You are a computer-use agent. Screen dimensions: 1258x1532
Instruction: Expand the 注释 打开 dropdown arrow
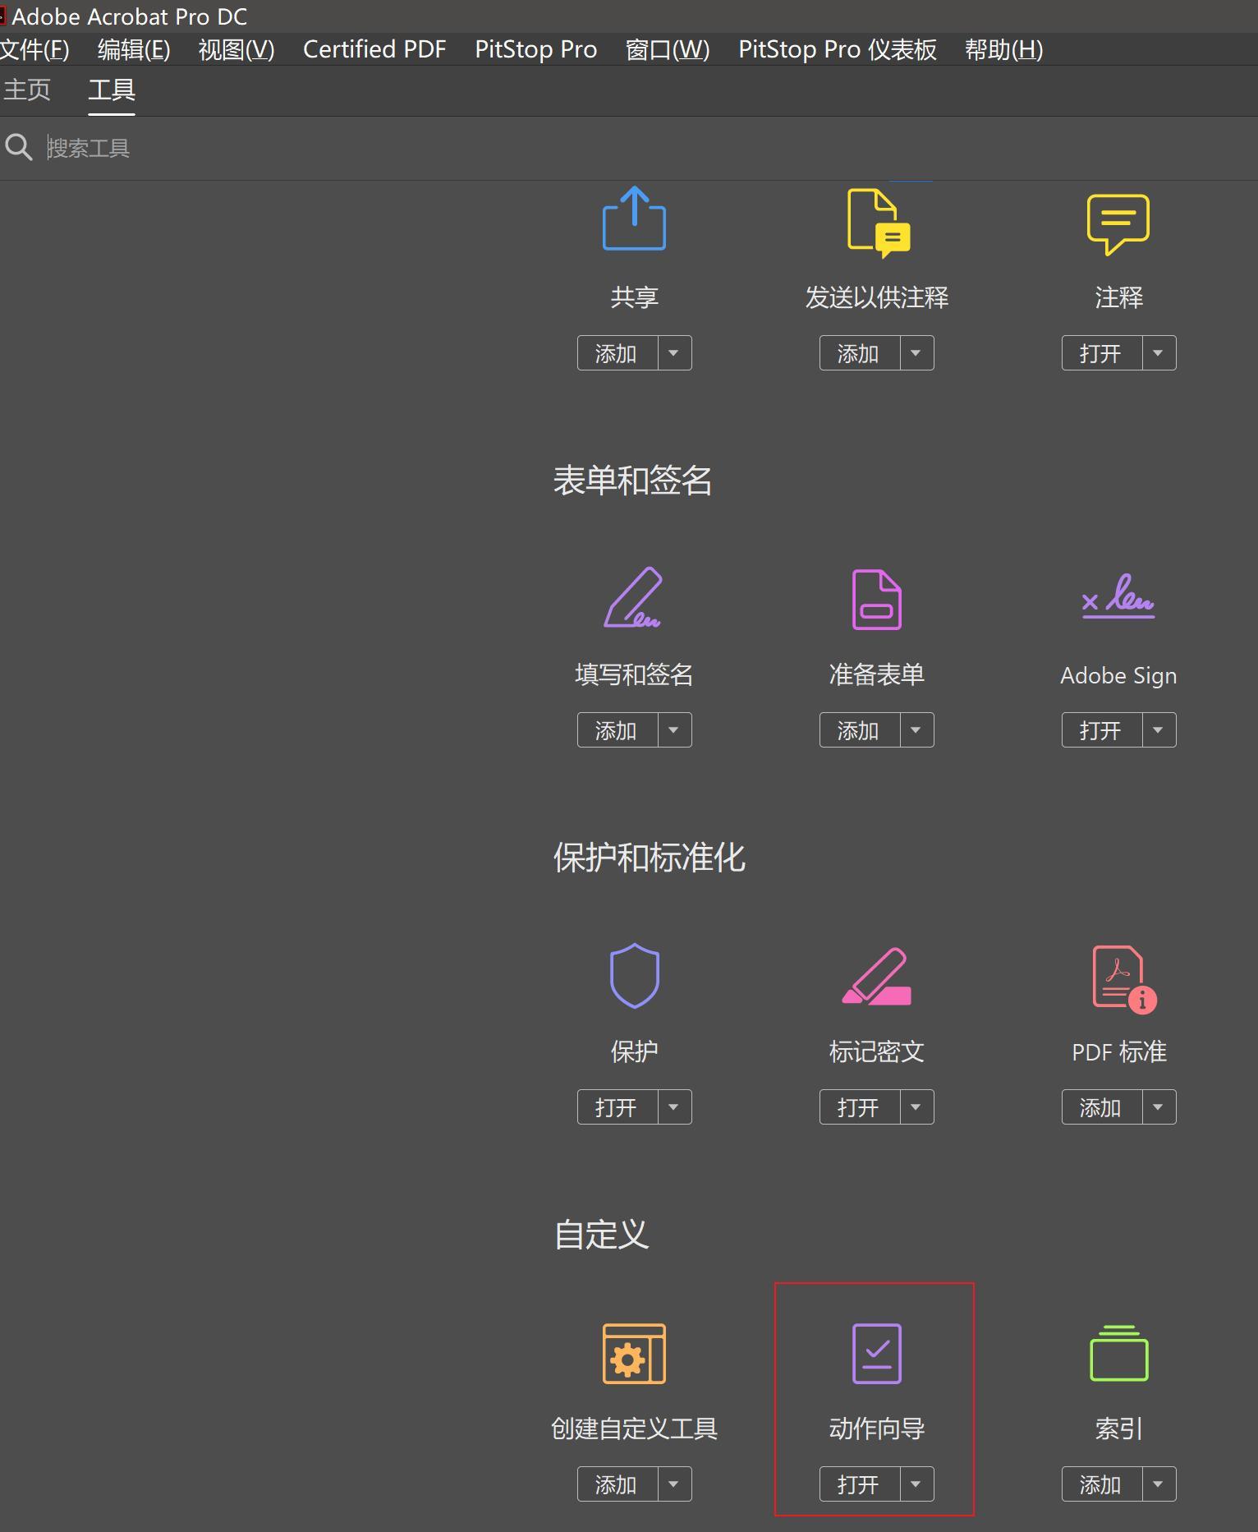(1159, 353)
